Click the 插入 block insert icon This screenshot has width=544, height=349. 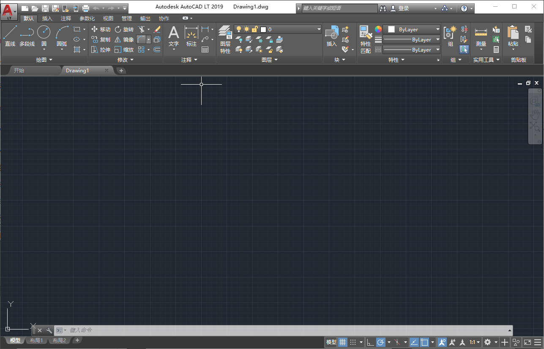pos(331,34)
